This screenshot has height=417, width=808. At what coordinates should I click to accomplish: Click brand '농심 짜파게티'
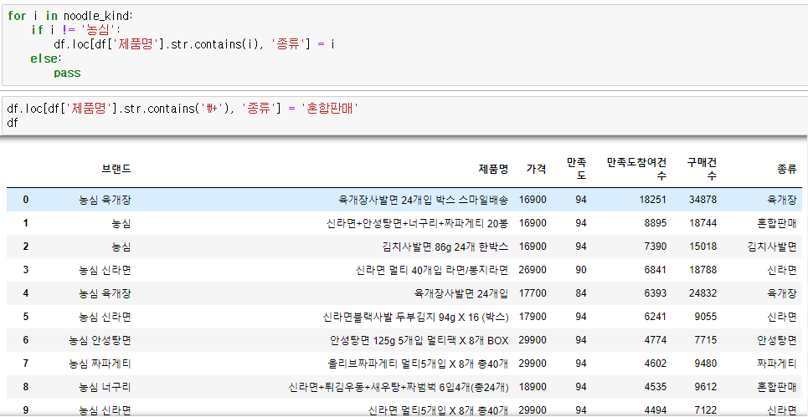100,364
